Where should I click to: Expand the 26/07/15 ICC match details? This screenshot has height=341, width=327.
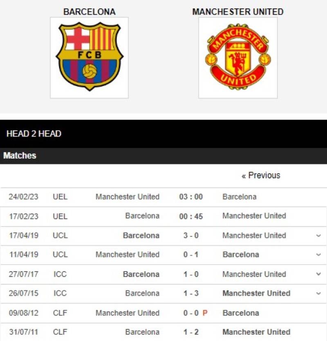319,294
